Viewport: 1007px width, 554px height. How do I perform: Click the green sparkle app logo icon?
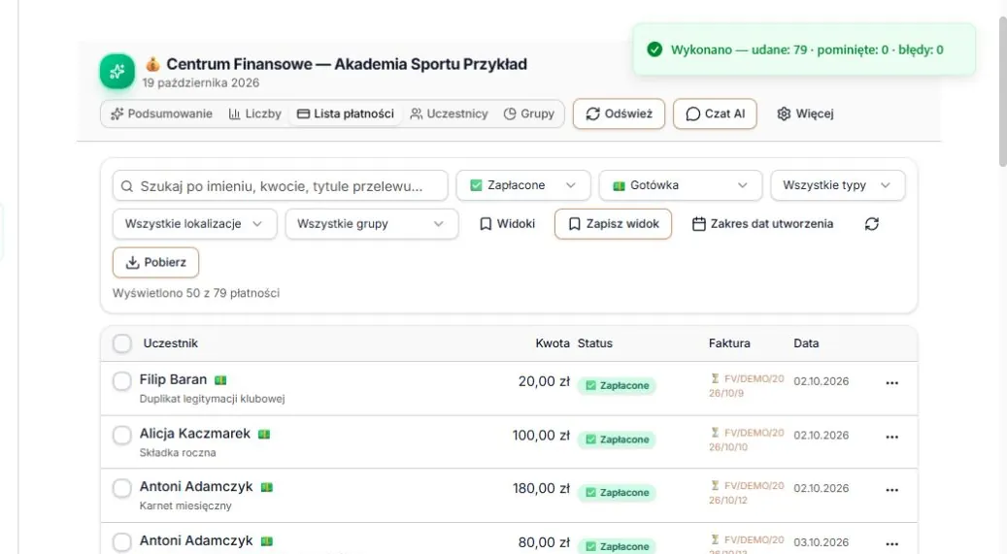117,71
